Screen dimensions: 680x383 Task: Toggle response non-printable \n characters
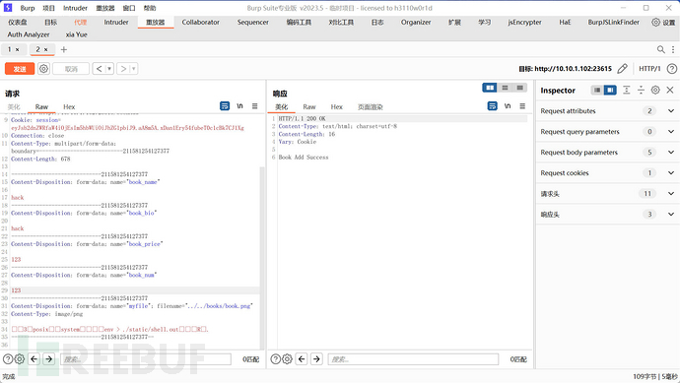(x=508, y=105)
